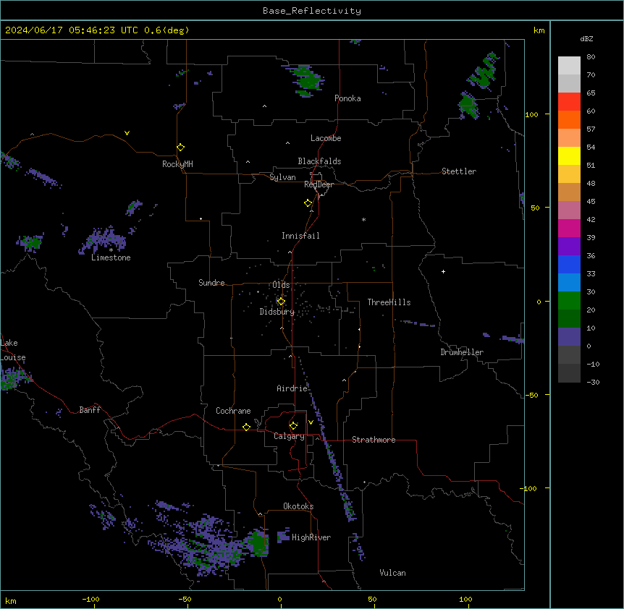Screen dimensions: 624x609
Task: Click the Drumheller label
Action: tap(462, 352)
